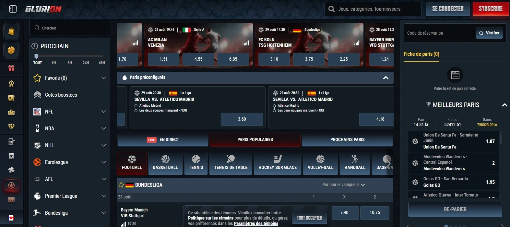Open the red gift box promotions icon
Viewport: 510px width, 227px height.
(11, 68)
